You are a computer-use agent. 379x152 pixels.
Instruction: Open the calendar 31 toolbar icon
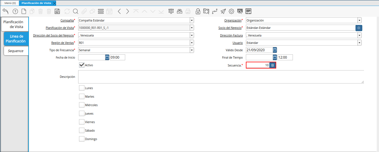(109, 11)
